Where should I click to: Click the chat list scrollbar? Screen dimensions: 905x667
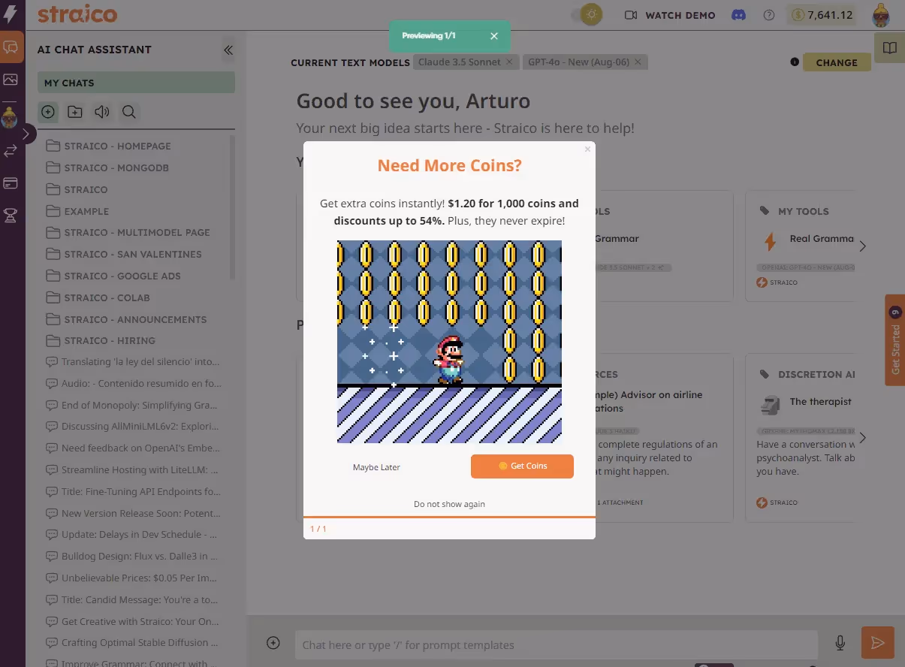[232, 207]
